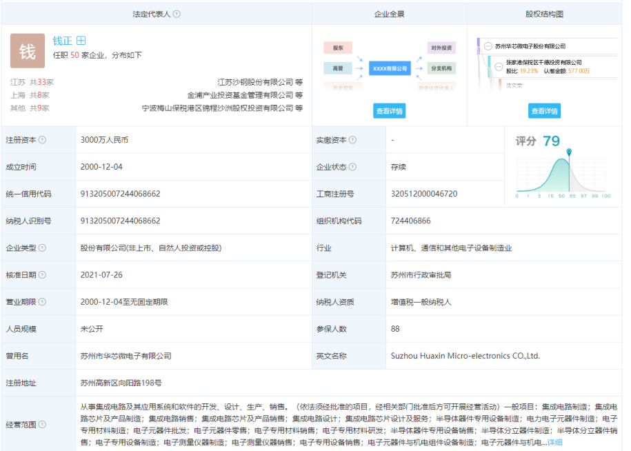Select staff size value 未公开

(x=92, y=329)
